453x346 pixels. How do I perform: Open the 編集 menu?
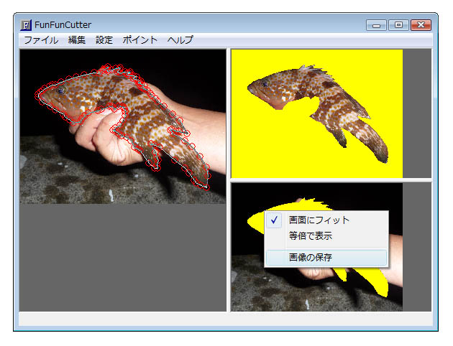point(76,39)
